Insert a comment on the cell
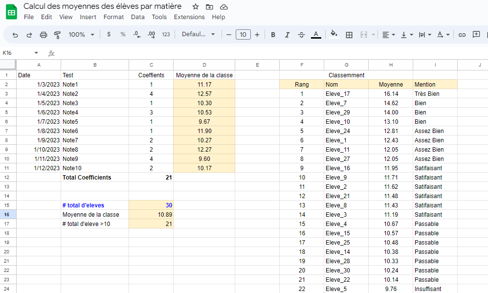488x293 pixels. (476, 35)
